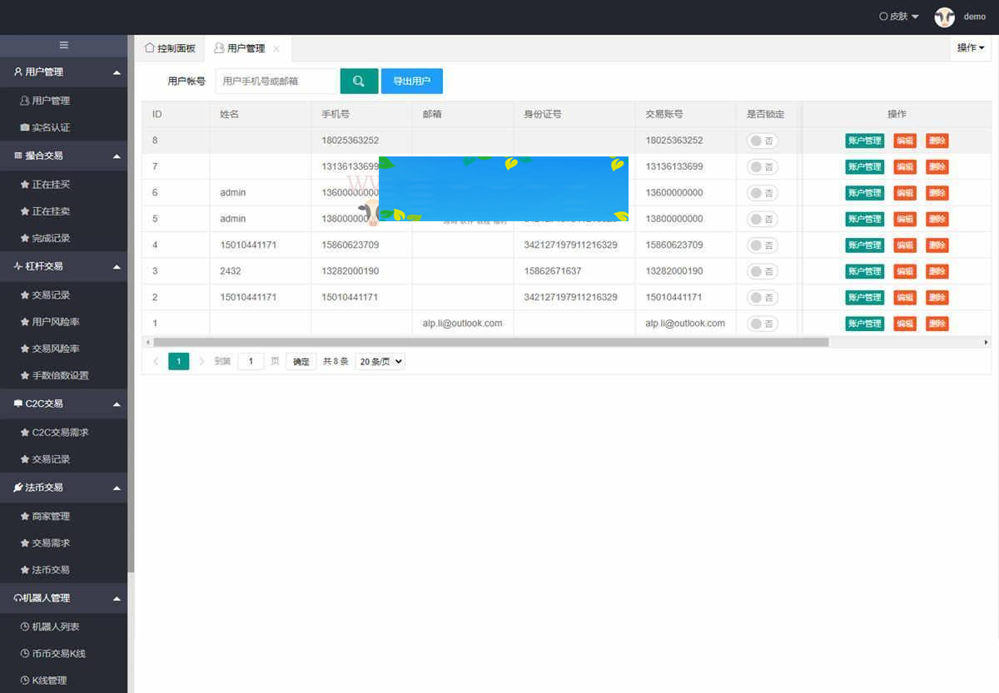Open the 20条/页 page size selector
Viewport: 999px width, 693px height.
[x=380, y=361]
